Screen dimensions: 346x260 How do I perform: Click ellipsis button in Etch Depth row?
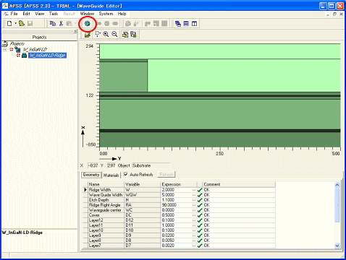194,200
